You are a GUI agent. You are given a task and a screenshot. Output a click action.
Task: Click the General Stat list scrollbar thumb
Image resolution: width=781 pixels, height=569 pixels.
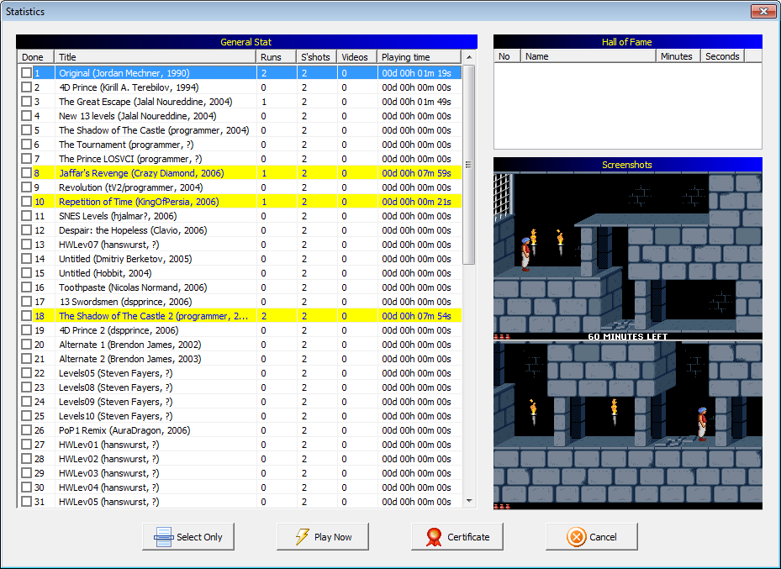pos(469,164)
